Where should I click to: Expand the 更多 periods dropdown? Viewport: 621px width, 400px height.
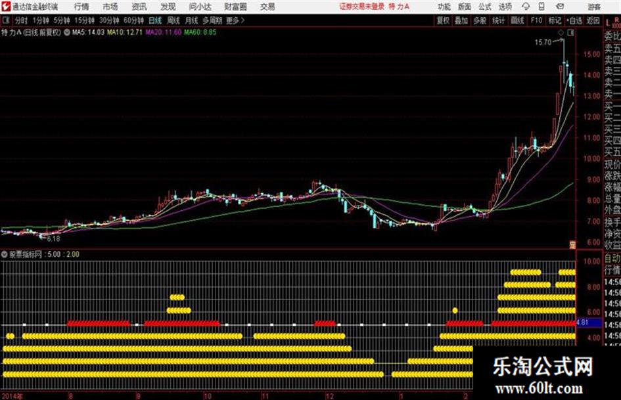[235, 20]
